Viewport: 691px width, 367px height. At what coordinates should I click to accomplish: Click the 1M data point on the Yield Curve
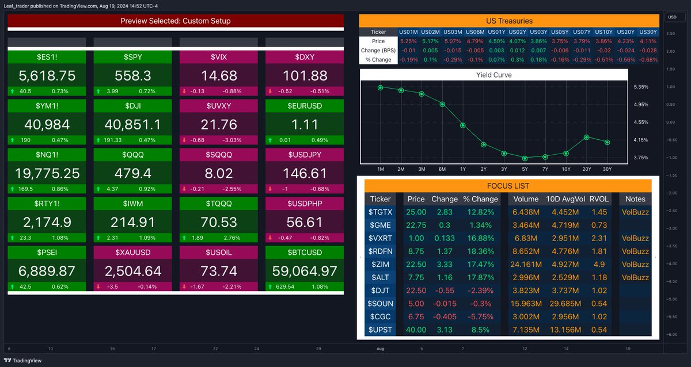point(380,88)
